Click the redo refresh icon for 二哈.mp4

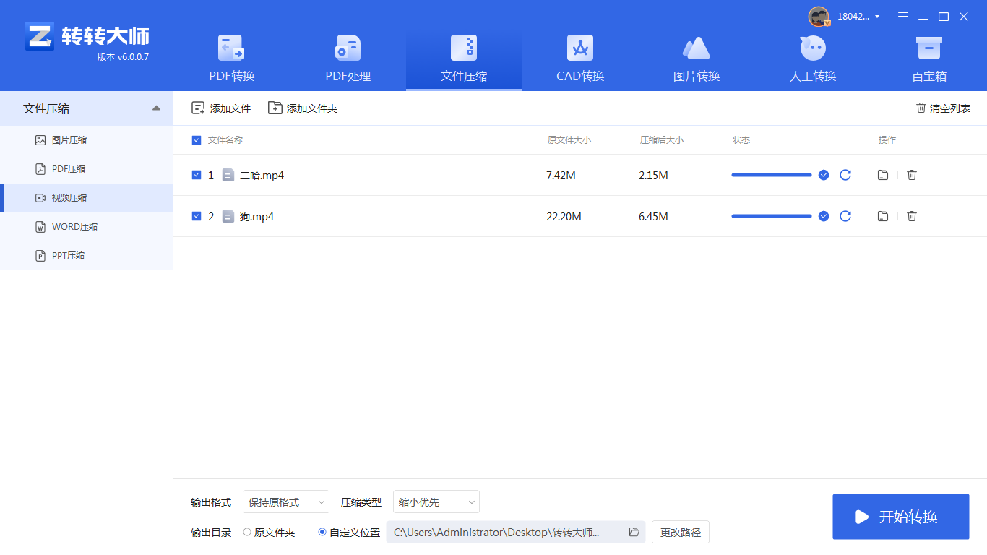pos(845,175)
